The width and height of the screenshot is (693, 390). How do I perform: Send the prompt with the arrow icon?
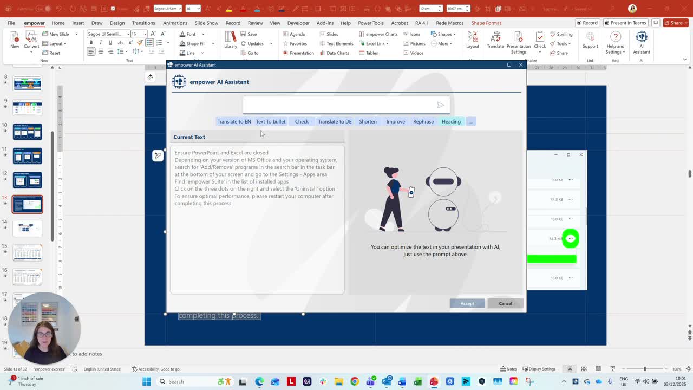[441, 105]
